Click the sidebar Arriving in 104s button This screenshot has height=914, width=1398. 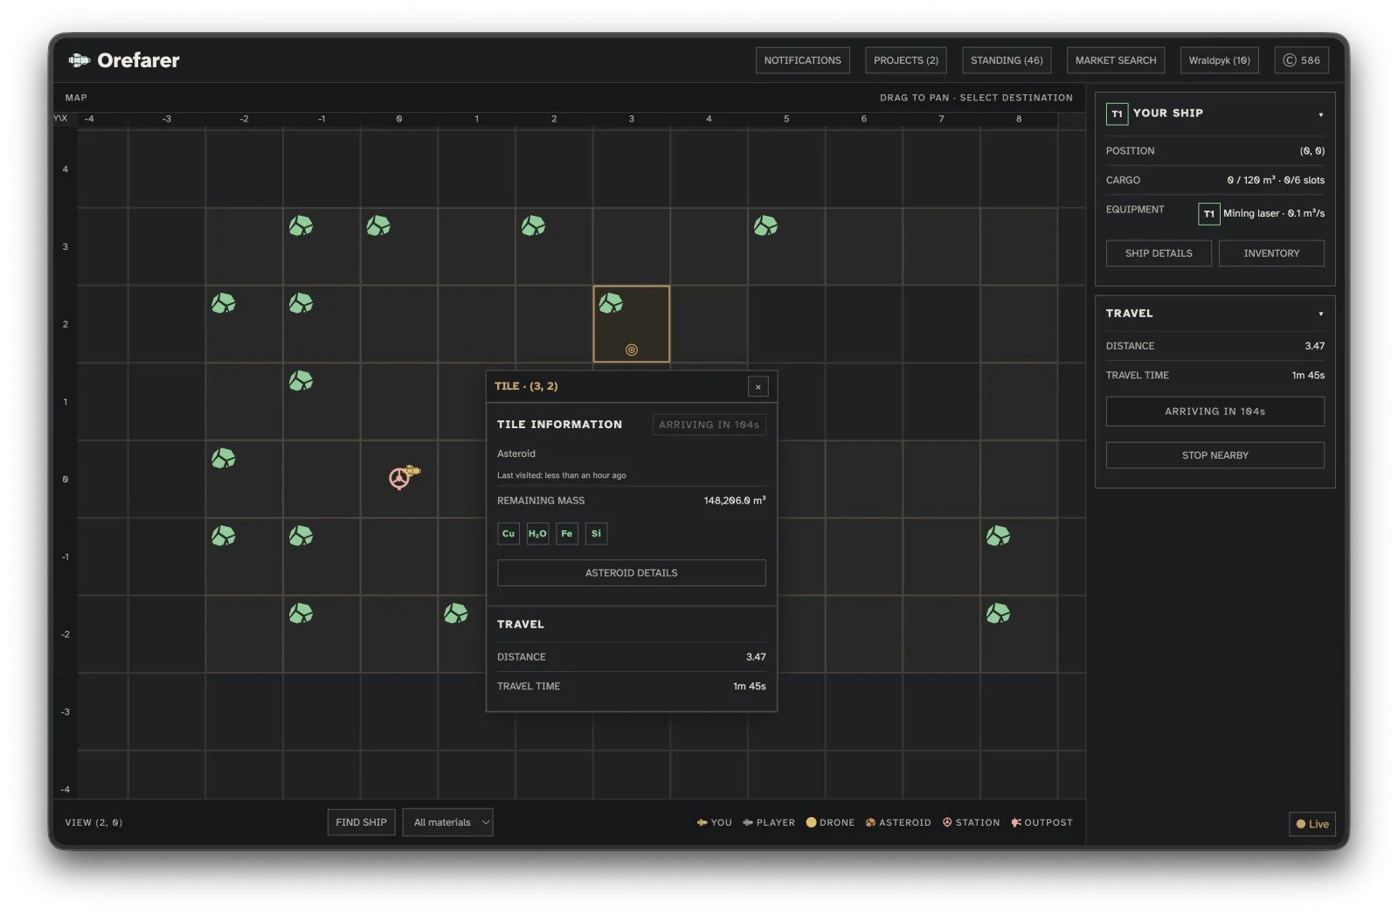click(x=1215, y=412)
